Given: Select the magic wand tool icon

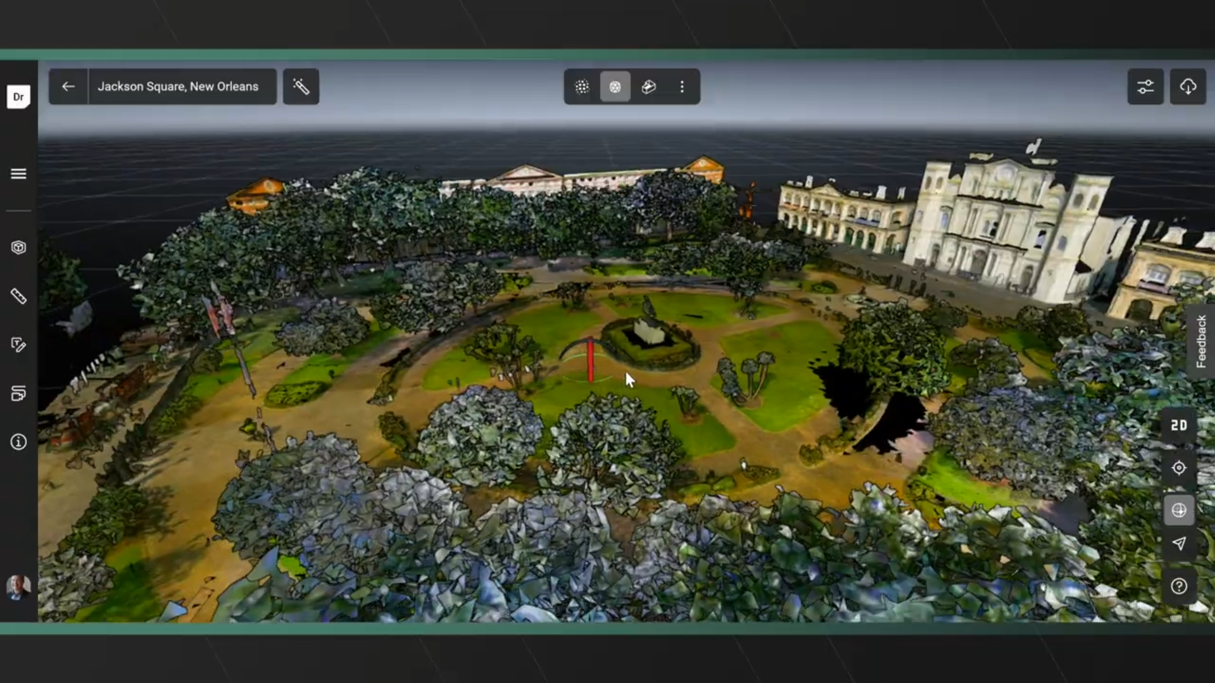Looking at the screenshot, I should coord(301,87).
